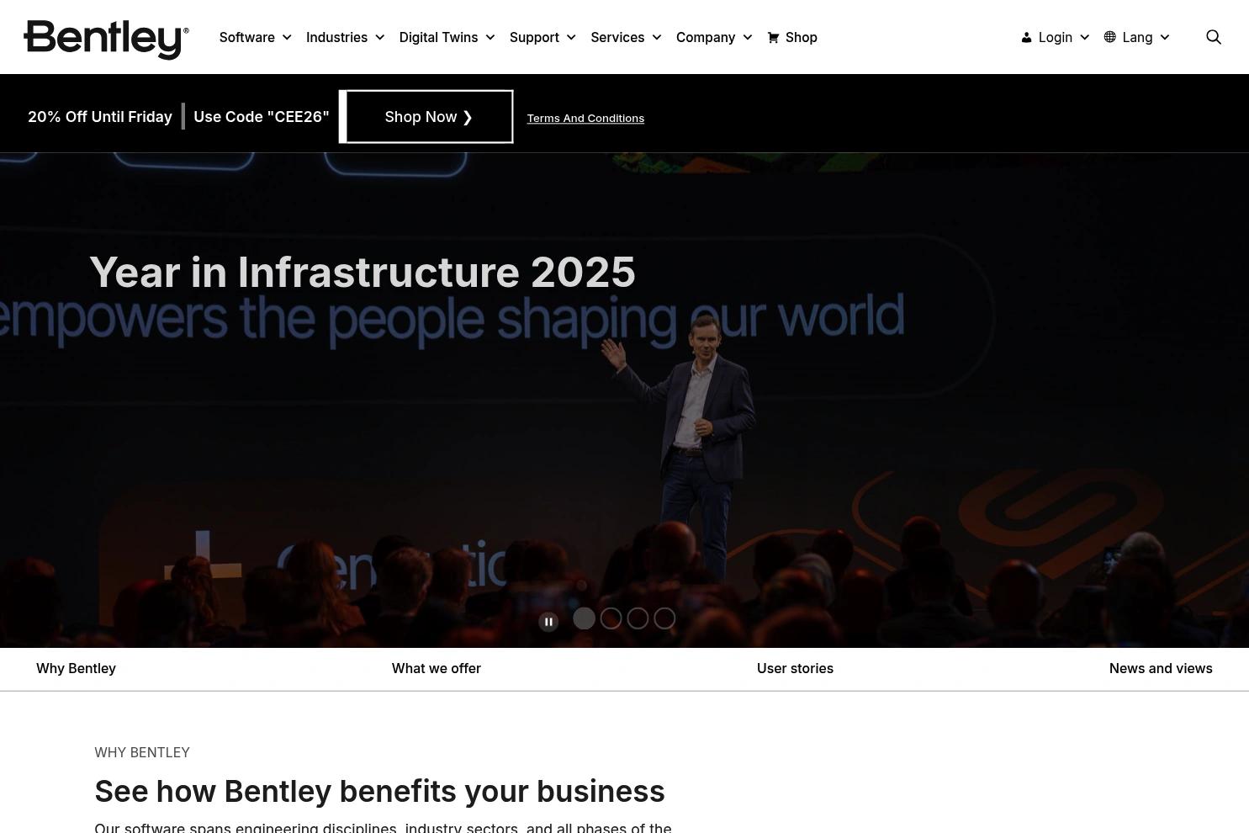Click the Lang globe icon
Viewport: 1249px width, 833px height.
[x=1109, y=37]
